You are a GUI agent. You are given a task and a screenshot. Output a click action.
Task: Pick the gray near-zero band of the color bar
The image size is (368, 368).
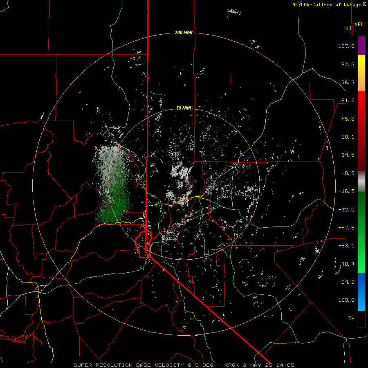point(361,182)
